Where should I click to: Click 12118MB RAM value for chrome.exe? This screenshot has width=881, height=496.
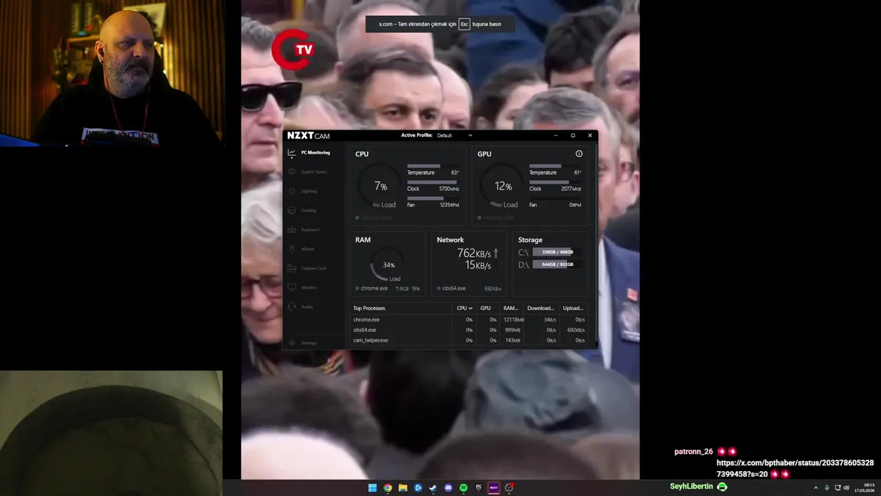tap(513, 320)
